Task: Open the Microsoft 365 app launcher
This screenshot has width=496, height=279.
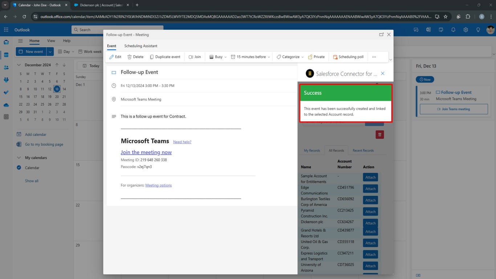Action: [x=6, y=30]
